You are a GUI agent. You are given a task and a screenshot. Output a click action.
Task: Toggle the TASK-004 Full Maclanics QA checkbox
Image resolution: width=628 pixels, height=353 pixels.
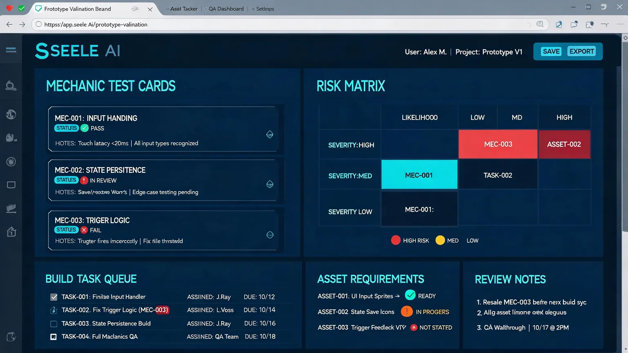(x=54, y=337)
